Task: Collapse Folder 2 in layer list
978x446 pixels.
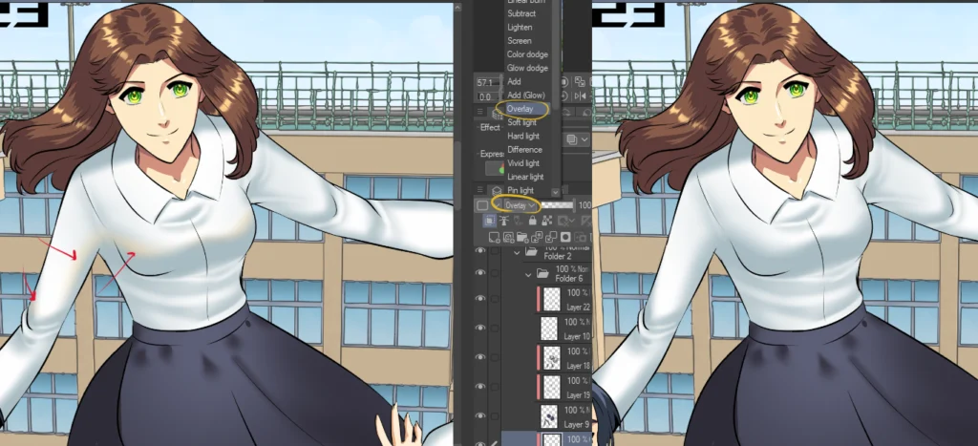Action: tap(517, 253)
